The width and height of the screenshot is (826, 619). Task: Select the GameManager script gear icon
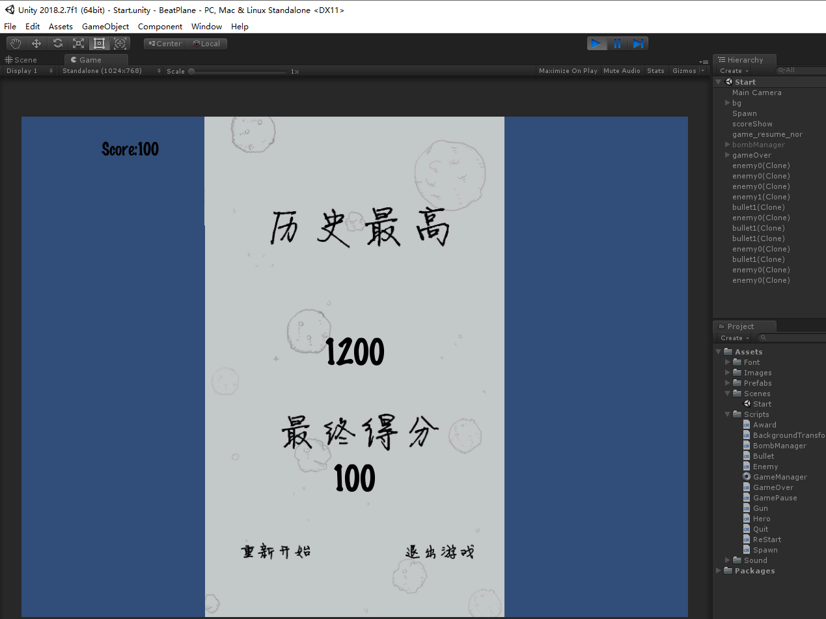[x=747, y=477]
